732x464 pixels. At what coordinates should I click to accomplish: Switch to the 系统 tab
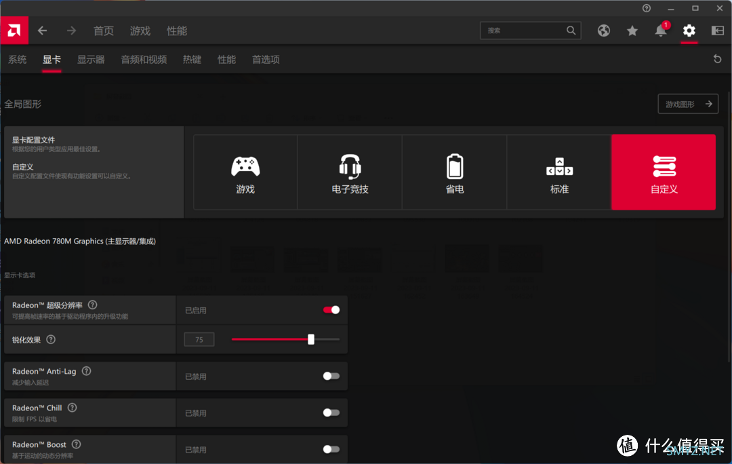coord(17,59)
